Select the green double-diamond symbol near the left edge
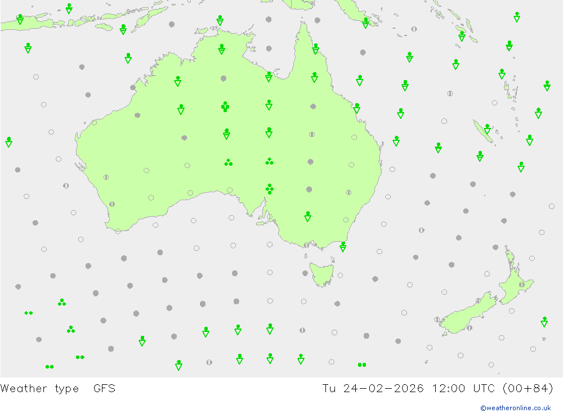The width and height of the screenshot is (563, 413). (x=28, y=313)
